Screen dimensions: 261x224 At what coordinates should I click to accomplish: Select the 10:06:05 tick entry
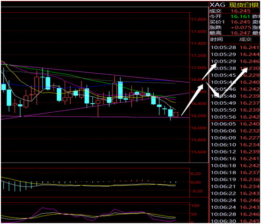[235, 124]
